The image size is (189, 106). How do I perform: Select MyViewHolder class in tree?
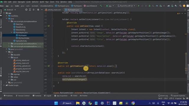point(24,38)
